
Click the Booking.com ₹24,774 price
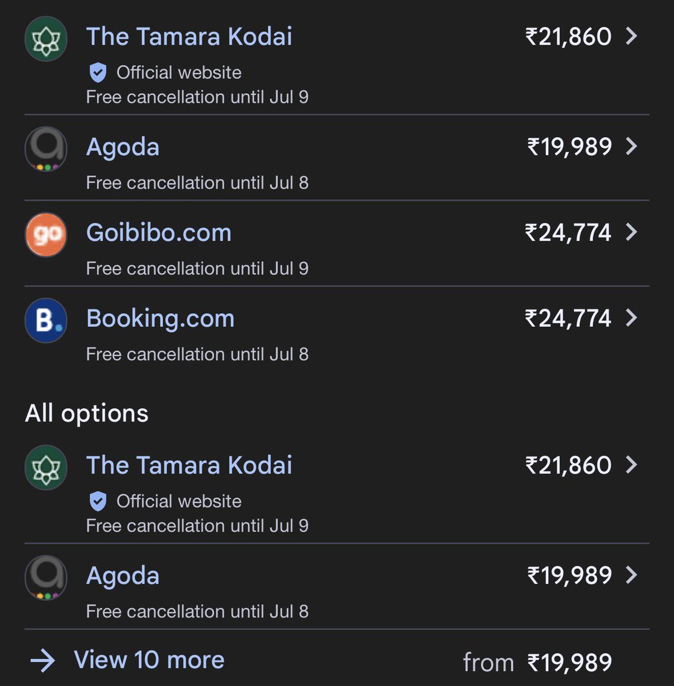[x=568, y=318]
